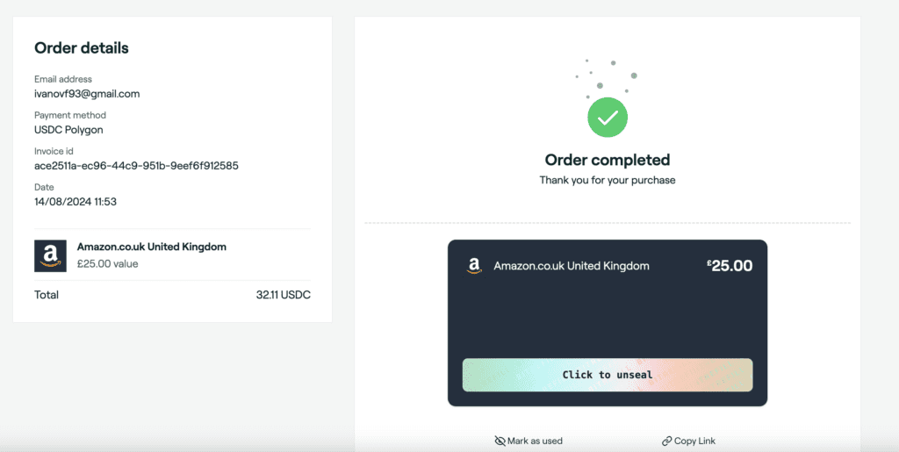The image size is (899, 452).
Task: Copy the link to the gift card
Action: pyautogui.click(x=688, y=441)
